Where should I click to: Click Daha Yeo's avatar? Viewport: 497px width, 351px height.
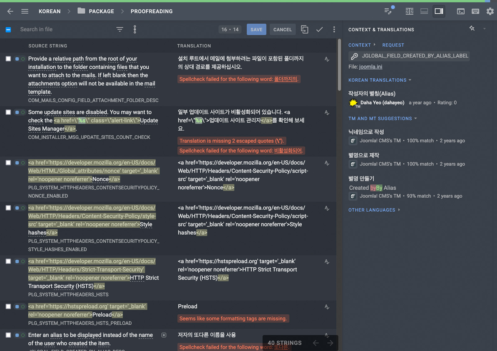pos(353,103)
